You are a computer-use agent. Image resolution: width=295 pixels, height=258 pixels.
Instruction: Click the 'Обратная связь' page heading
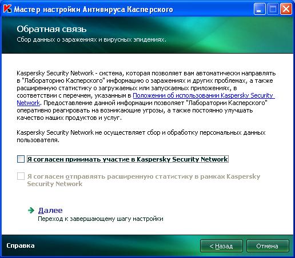[x=51, y=29]
